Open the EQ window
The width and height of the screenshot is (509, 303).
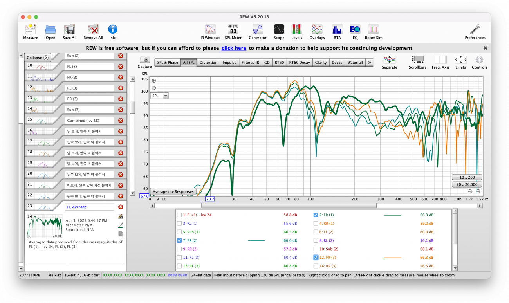(x=355, y=29)
